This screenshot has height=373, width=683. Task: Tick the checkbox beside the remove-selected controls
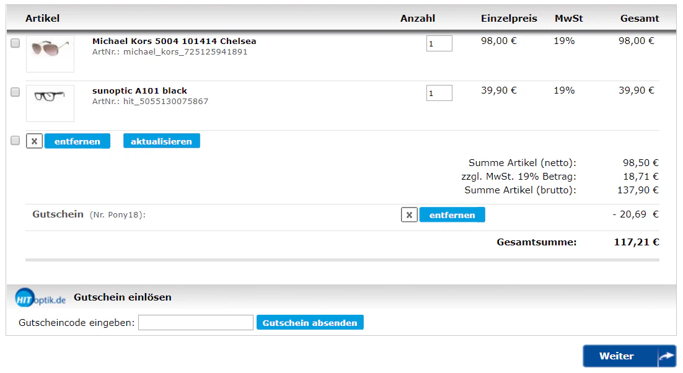click(x=15, y=141)
